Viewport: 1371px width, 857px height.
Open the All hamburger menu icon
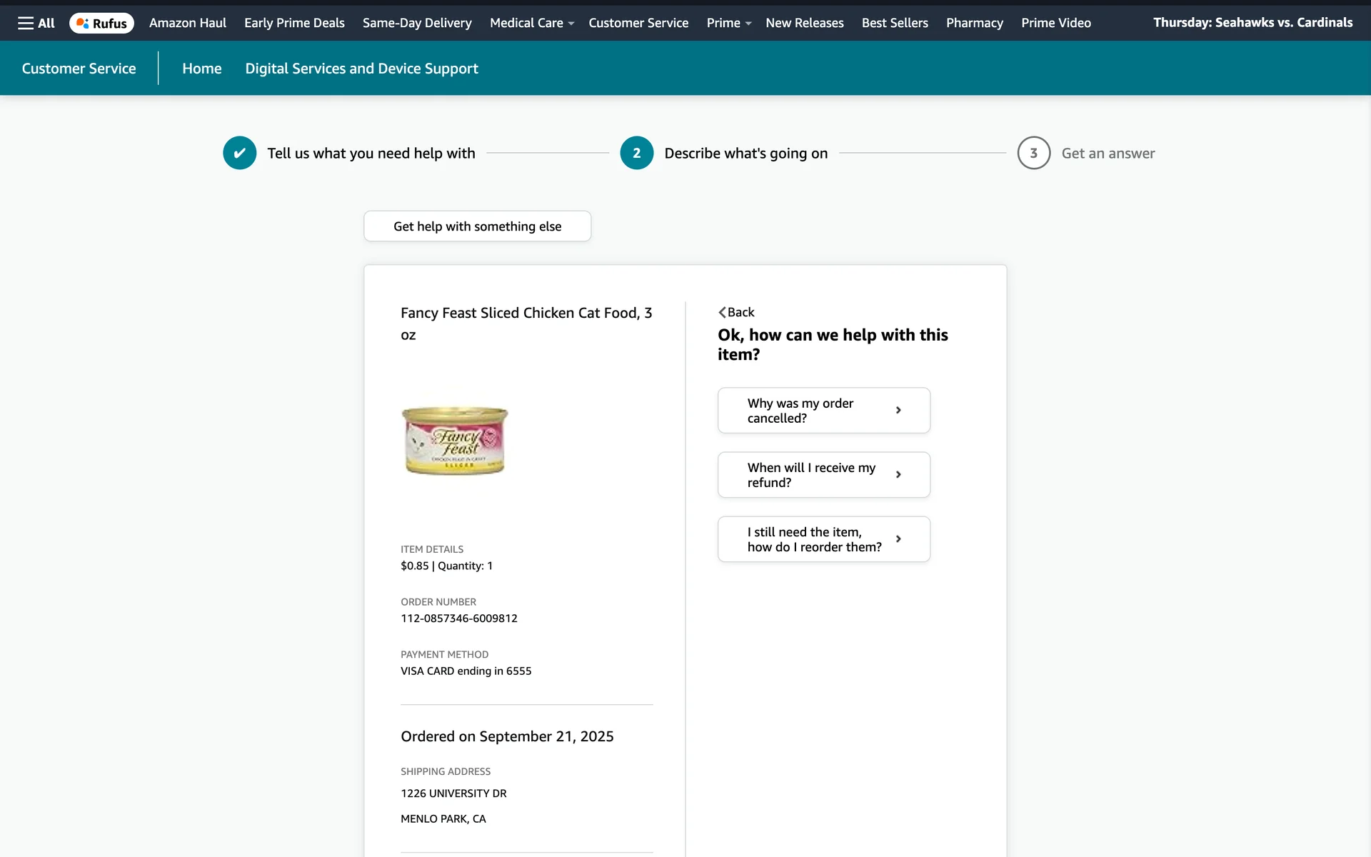click(x=26, y=23)
